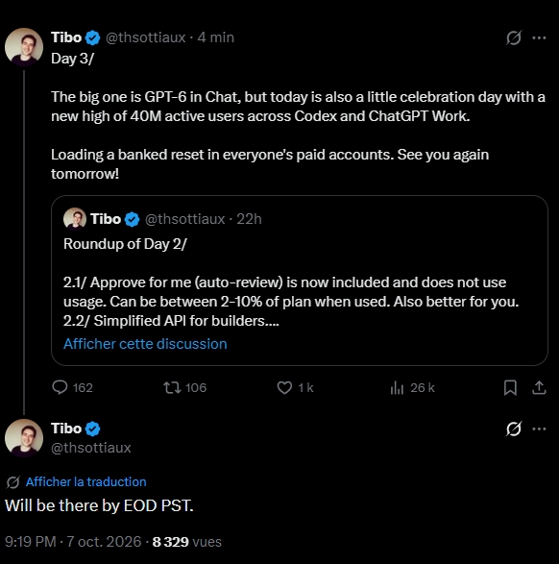Click the '9:19 PM · 7 oct. 2026' timestamp
This screenshot has width=559, height=564.
click(73, 542)
